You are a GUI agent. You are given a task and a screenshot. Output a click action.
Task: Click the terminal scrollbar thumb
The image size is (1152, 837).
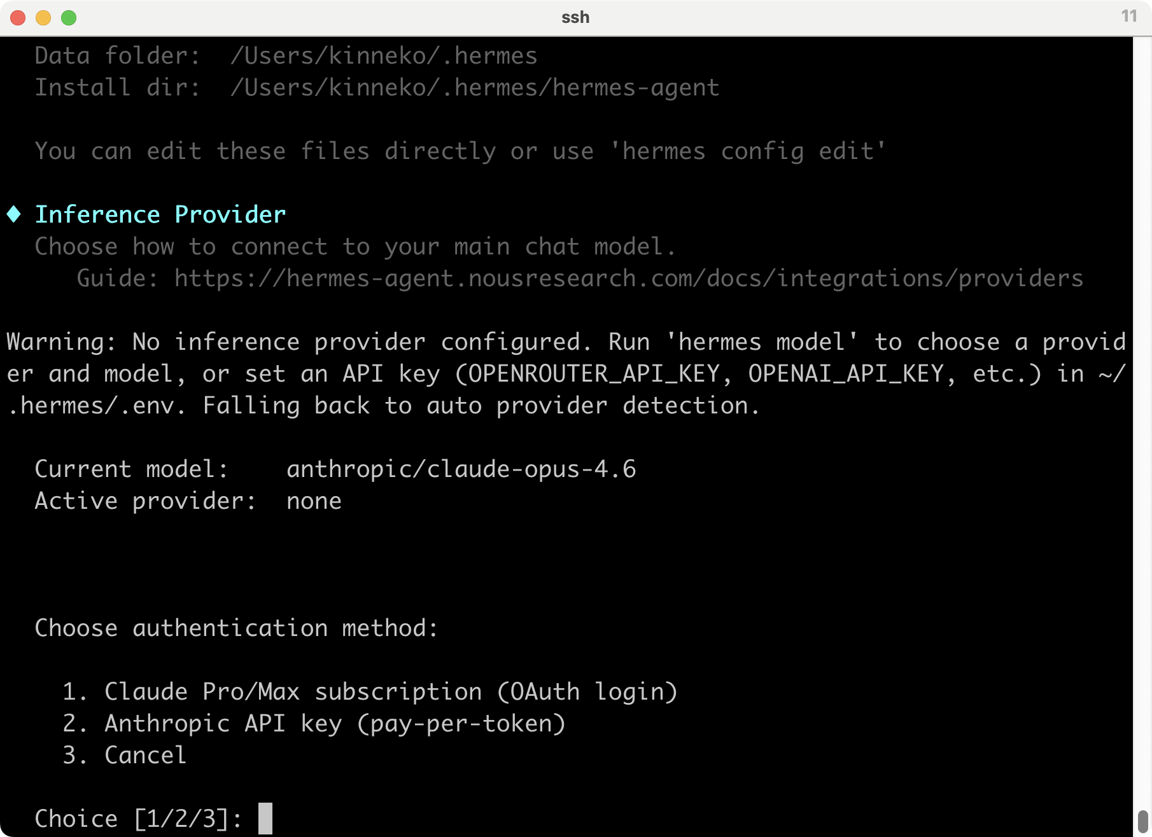click(x=1142, y=821)
